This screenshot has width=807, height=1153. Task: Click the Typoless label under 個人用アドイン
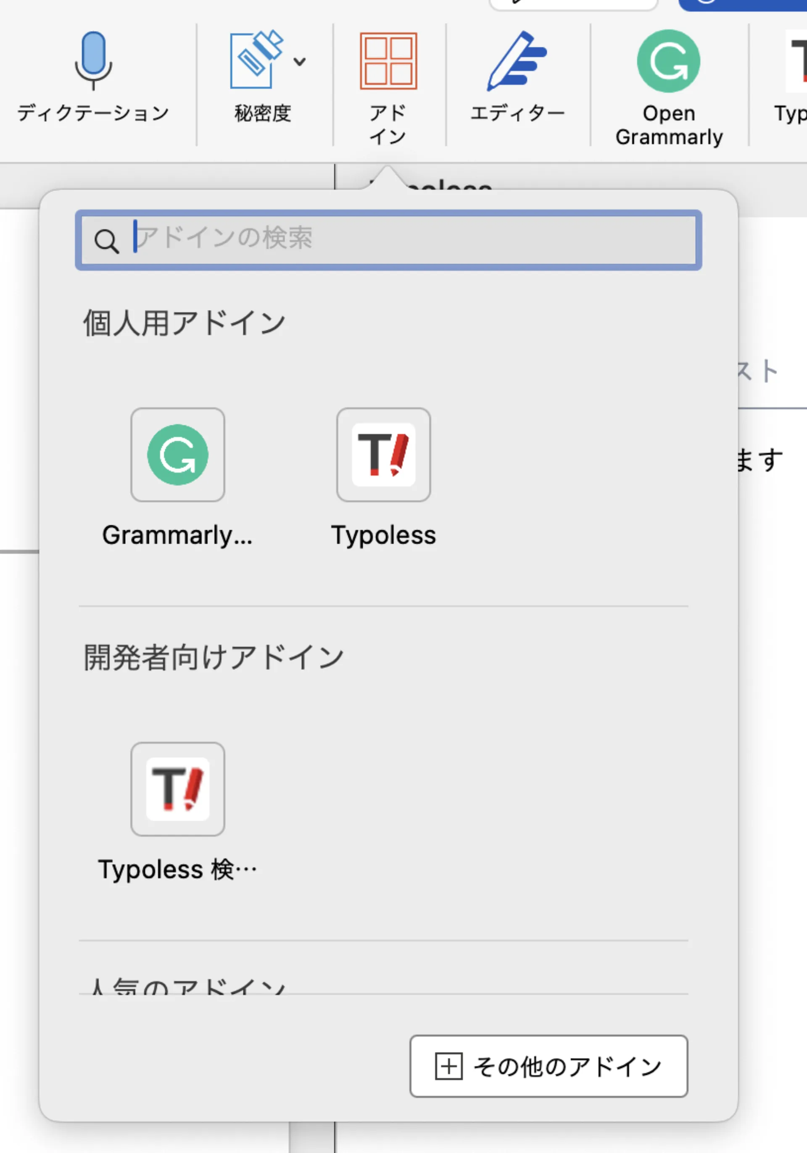(x=384, y=535)
